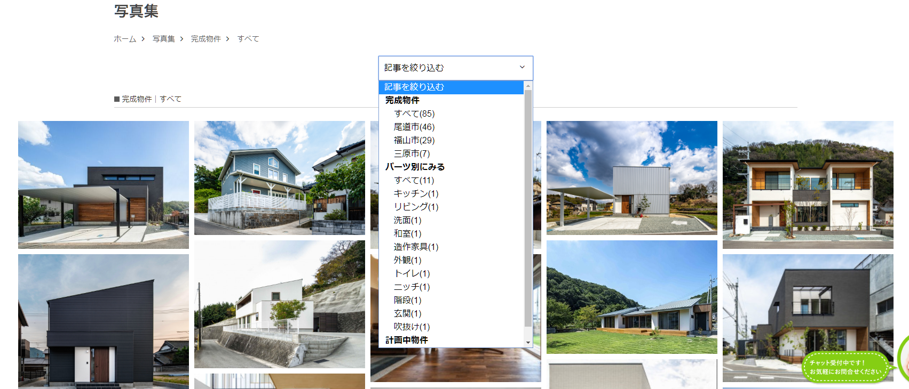
Task: Click the dropdown chevron arrow icon
Action: point(522,67)
